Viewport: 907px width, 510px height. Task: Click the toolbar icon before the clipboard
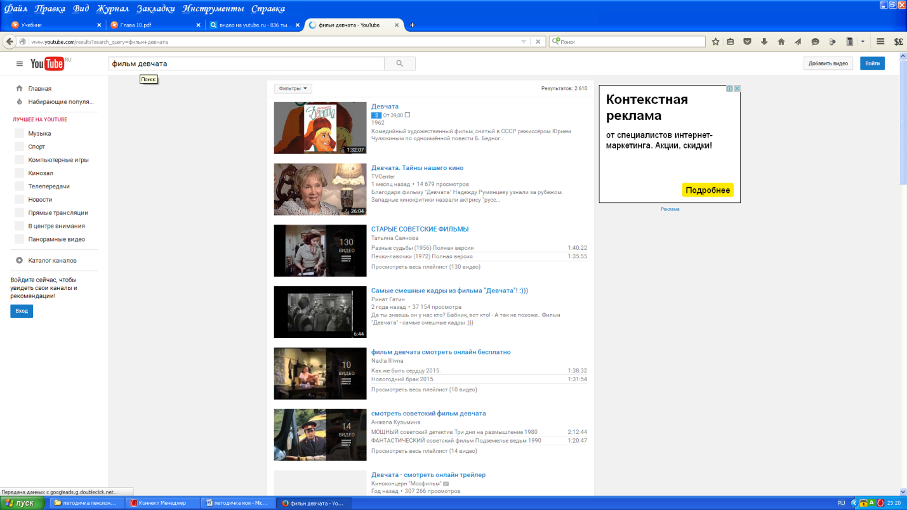(832, 42)
